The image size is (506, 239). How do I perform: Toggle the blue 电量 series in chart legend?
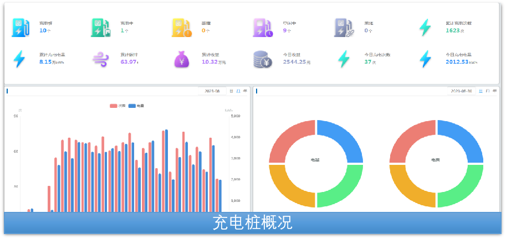point(136,106)
